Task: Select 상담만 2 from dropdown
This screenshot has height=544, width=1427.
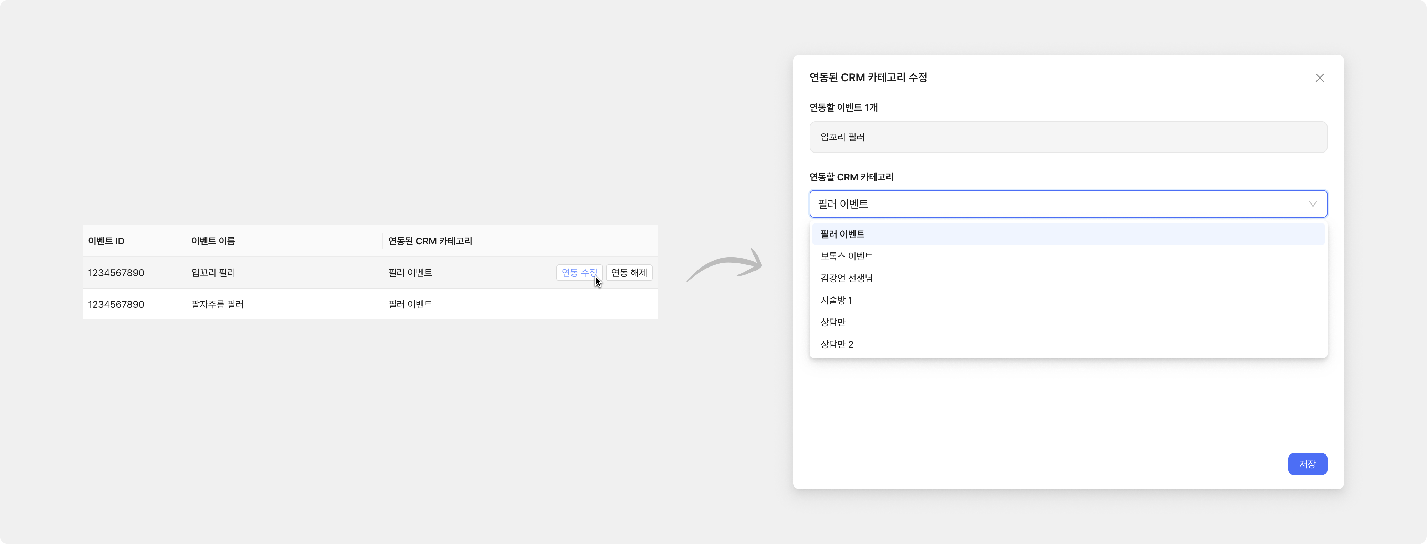Action: pos(837,345)
